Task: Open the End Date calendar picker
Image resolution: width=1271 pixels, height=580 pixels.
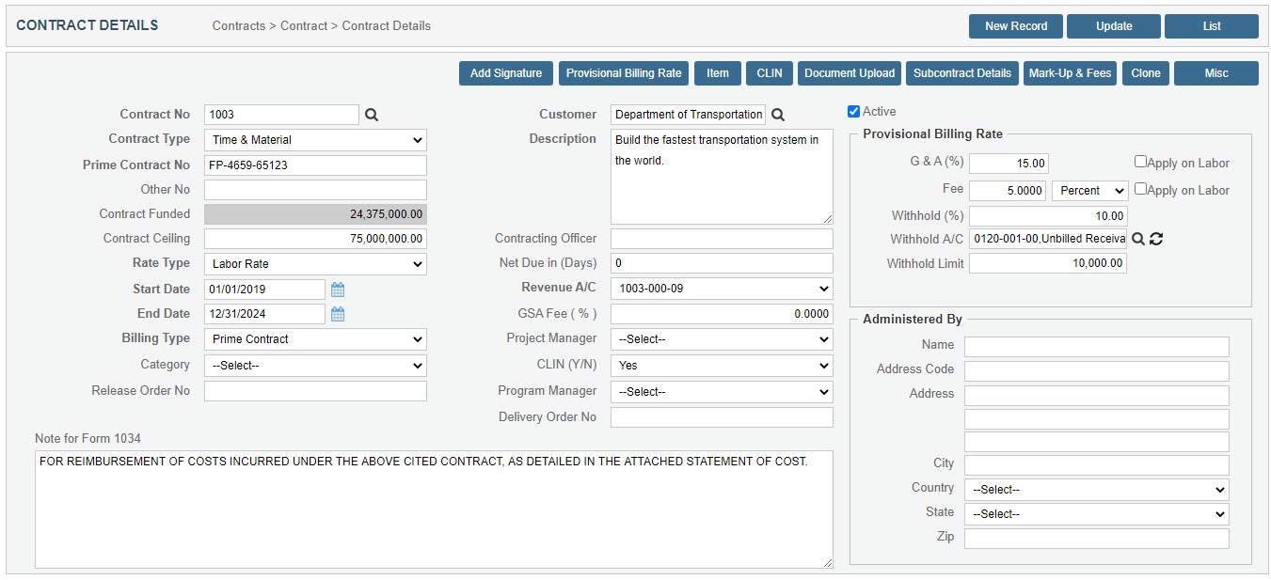Action: point(338,314)
